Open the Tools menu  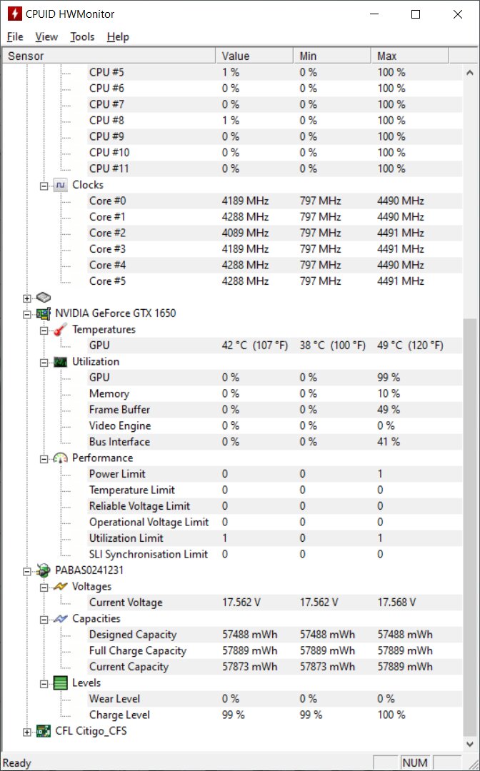point(82,37)
